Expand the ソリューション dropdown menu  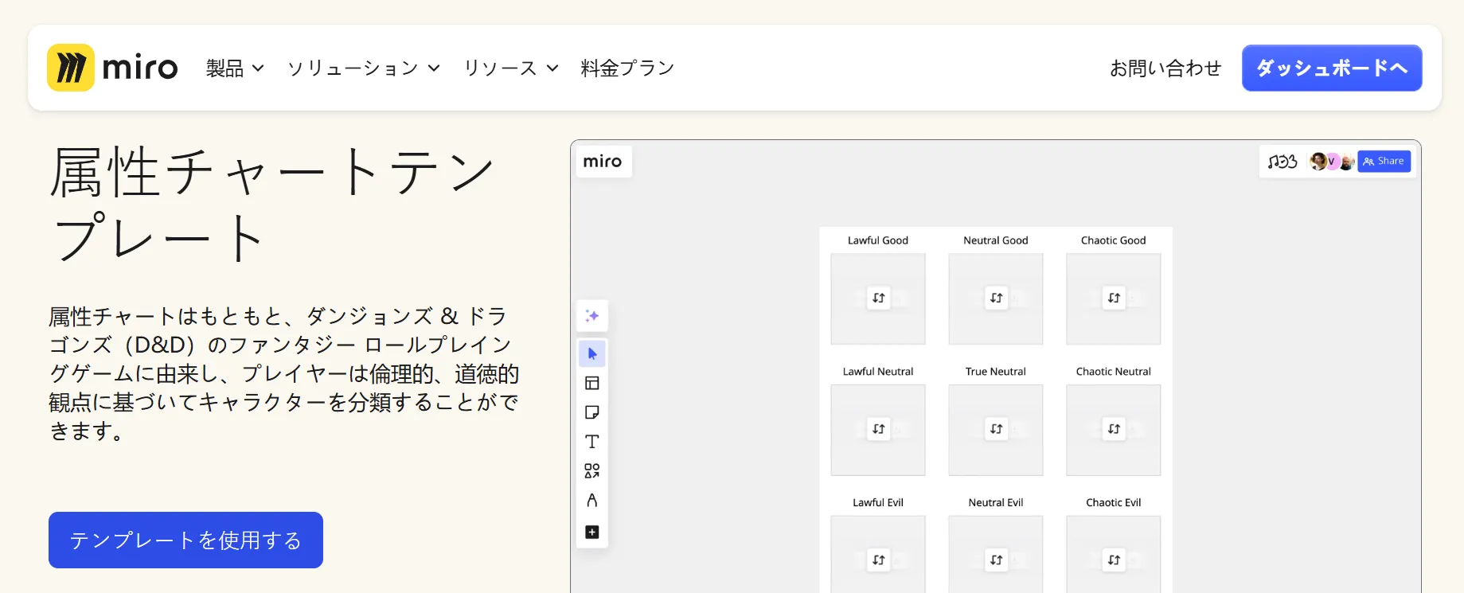point(363,68)
